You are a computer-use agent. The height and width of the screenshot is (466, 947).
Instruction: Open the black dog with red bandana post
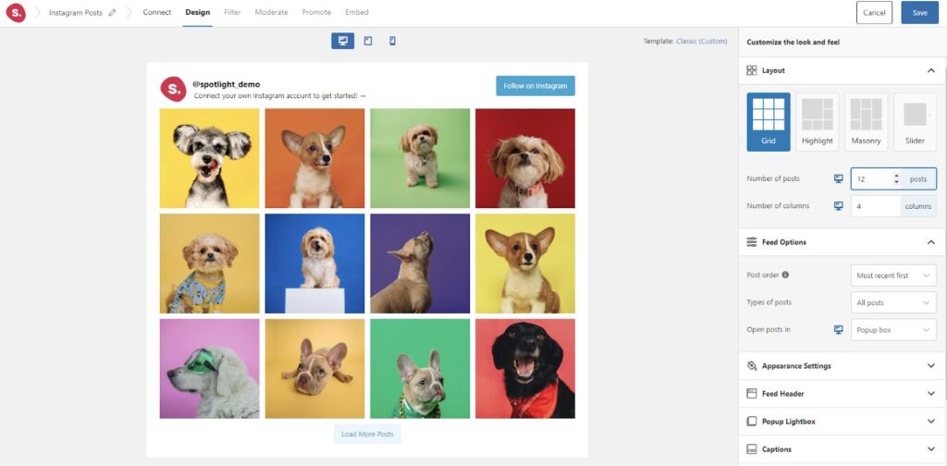pos(525,369)
